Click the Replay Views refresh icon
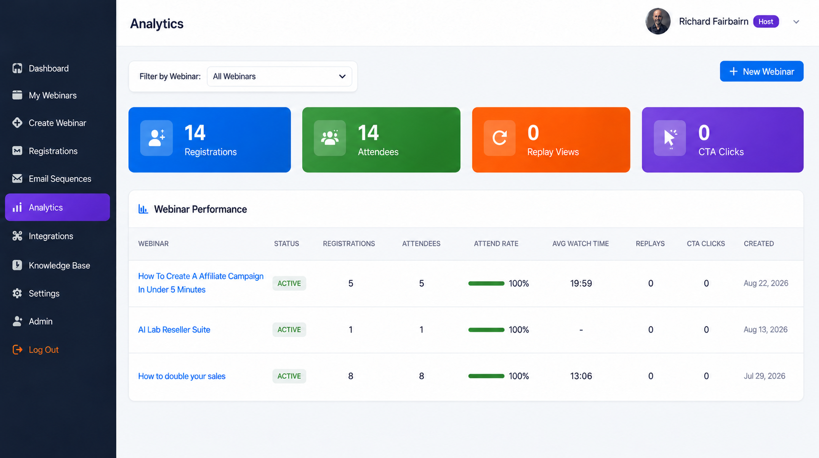Screen dimensions: 819x458 500,138
